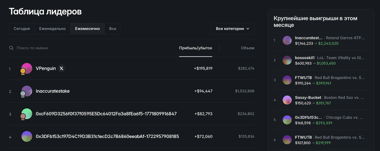Click Inaccuratestake avatar in leaderboard row

pyautogui.click(x=27, y=91)
